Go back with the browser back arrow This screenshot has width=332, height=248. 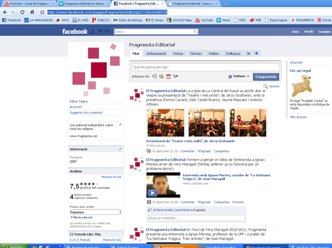[5, 12]
